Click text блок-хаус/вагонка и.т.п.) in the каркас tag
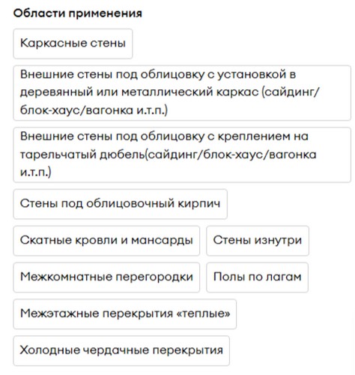Screen dimensions: 355x375 [94, 110]
